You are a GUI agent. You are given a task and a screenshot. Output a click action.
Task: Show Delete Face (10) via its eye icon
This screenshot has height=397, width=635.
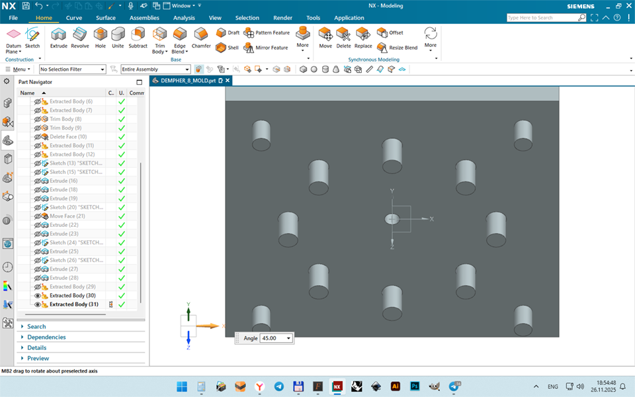(x=38, y=136)
